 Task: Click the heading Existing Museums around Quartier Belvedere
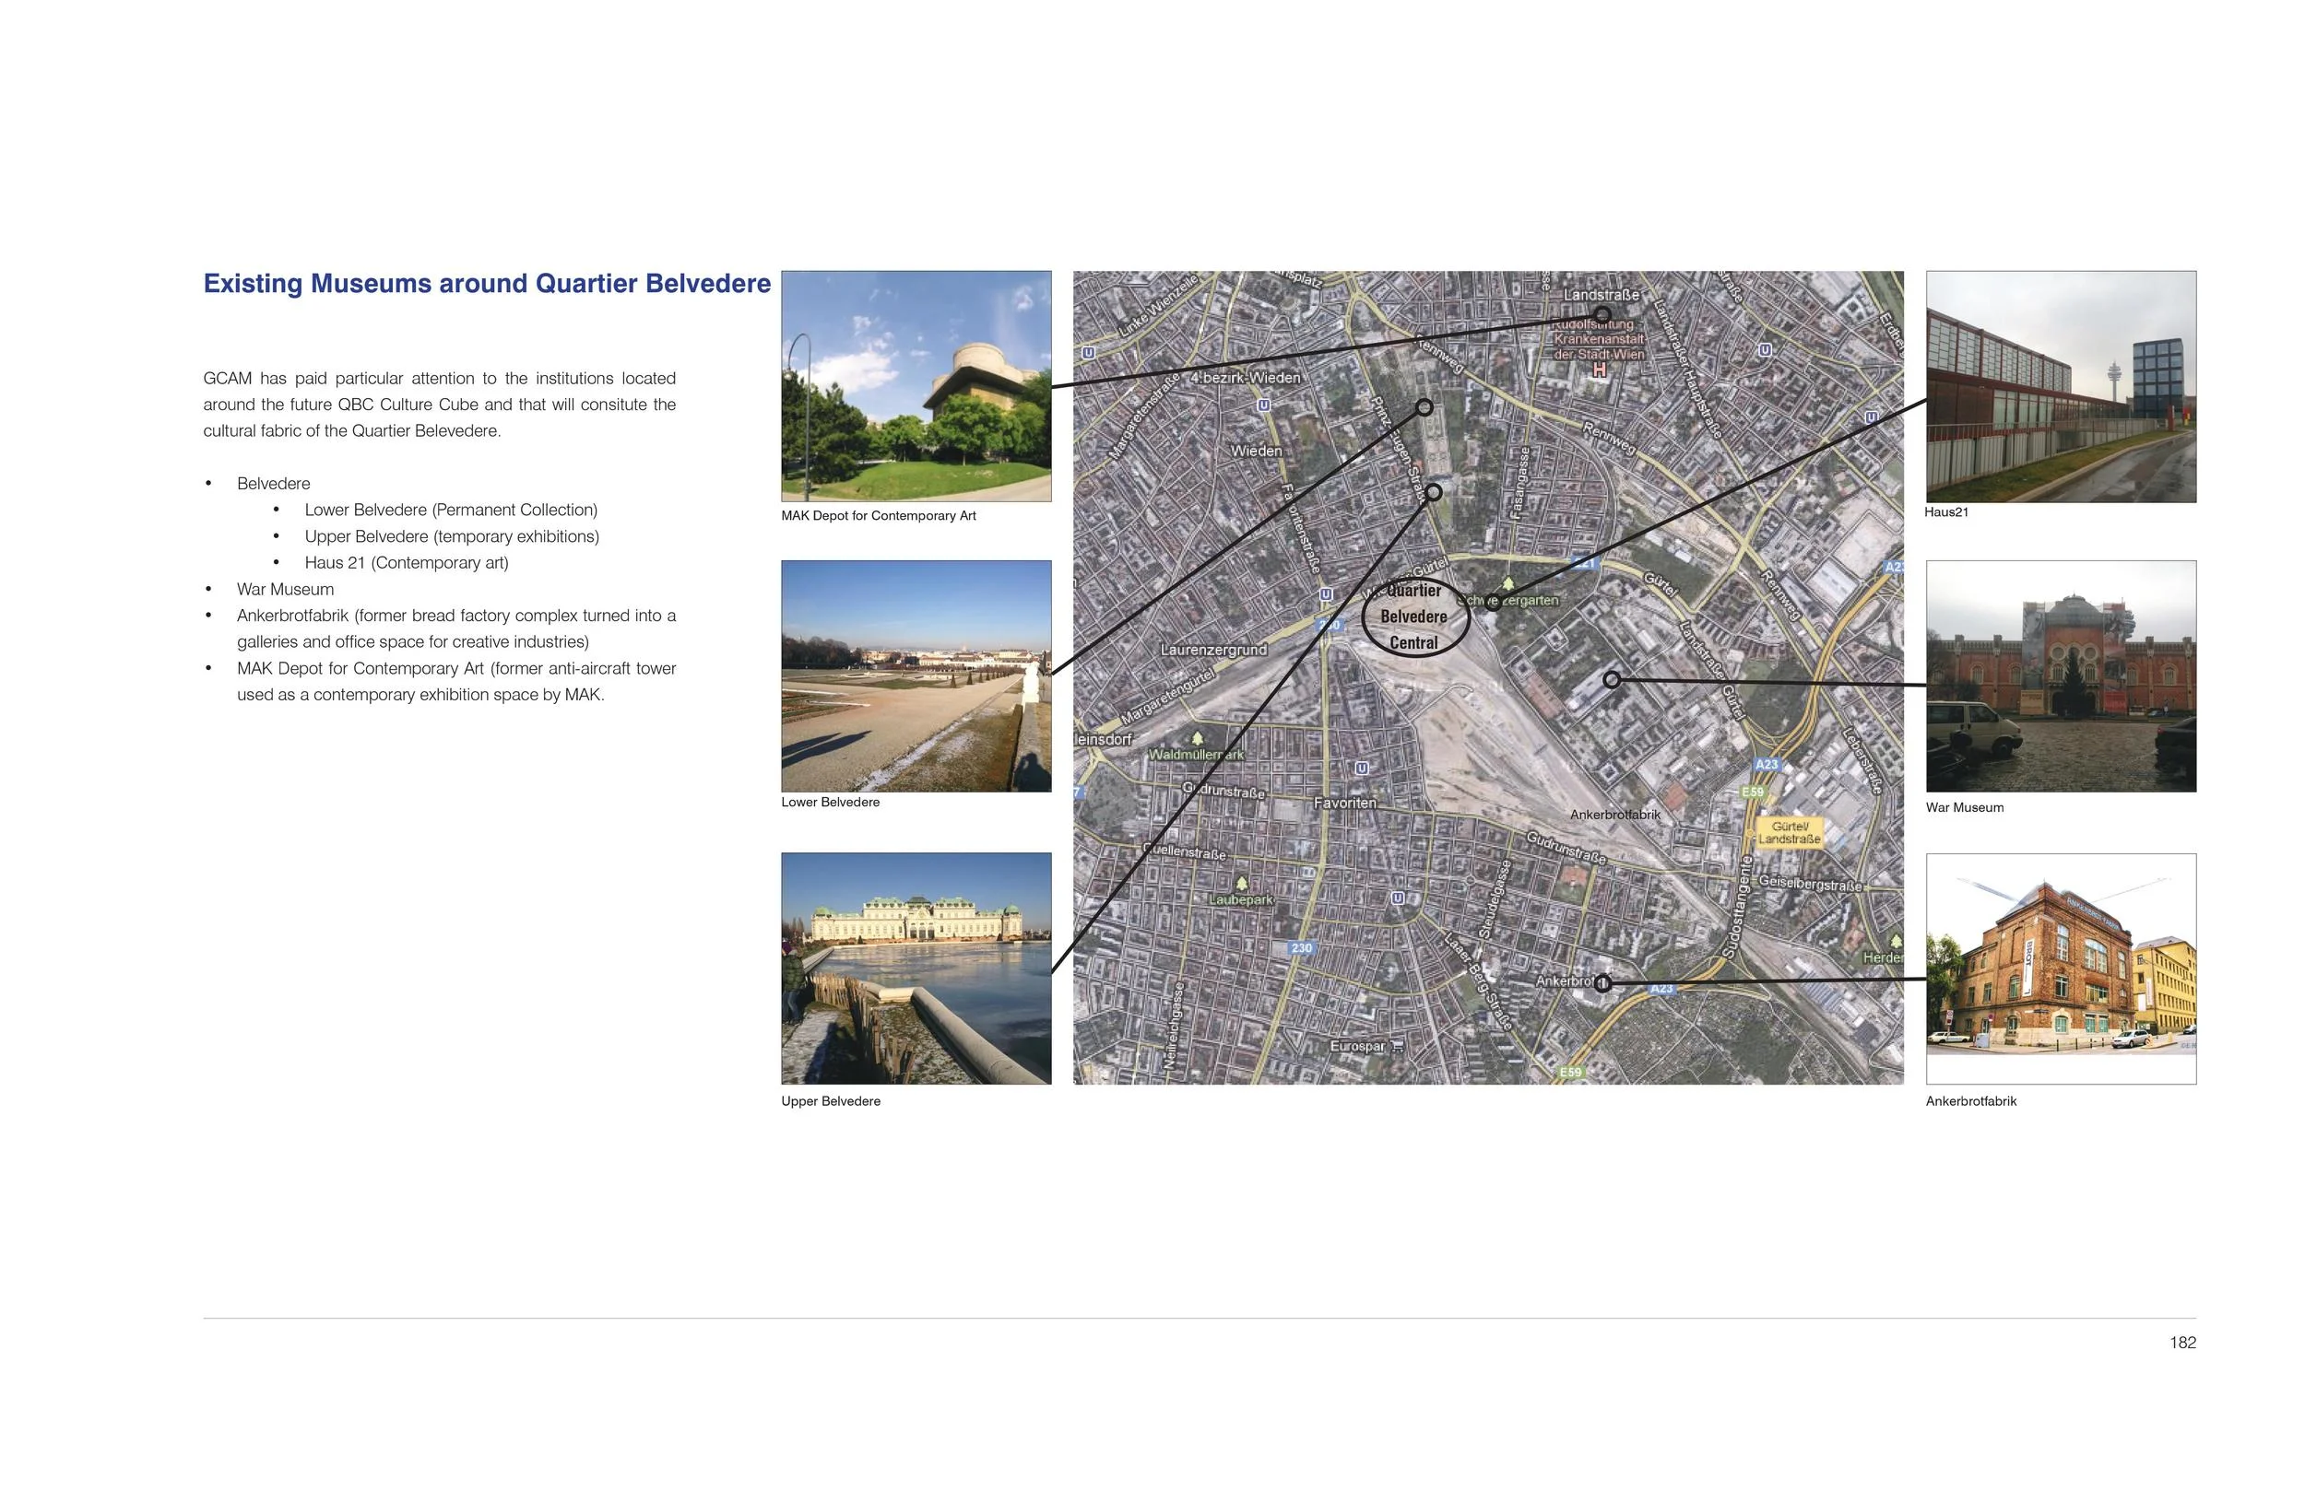click(486, 284)
